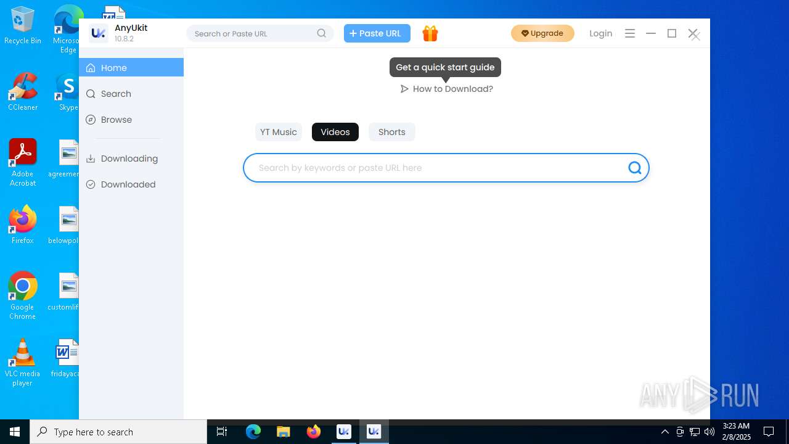789x444 pixels.
Task: Click the play icon beside How to Download
Action: (404, 89)
